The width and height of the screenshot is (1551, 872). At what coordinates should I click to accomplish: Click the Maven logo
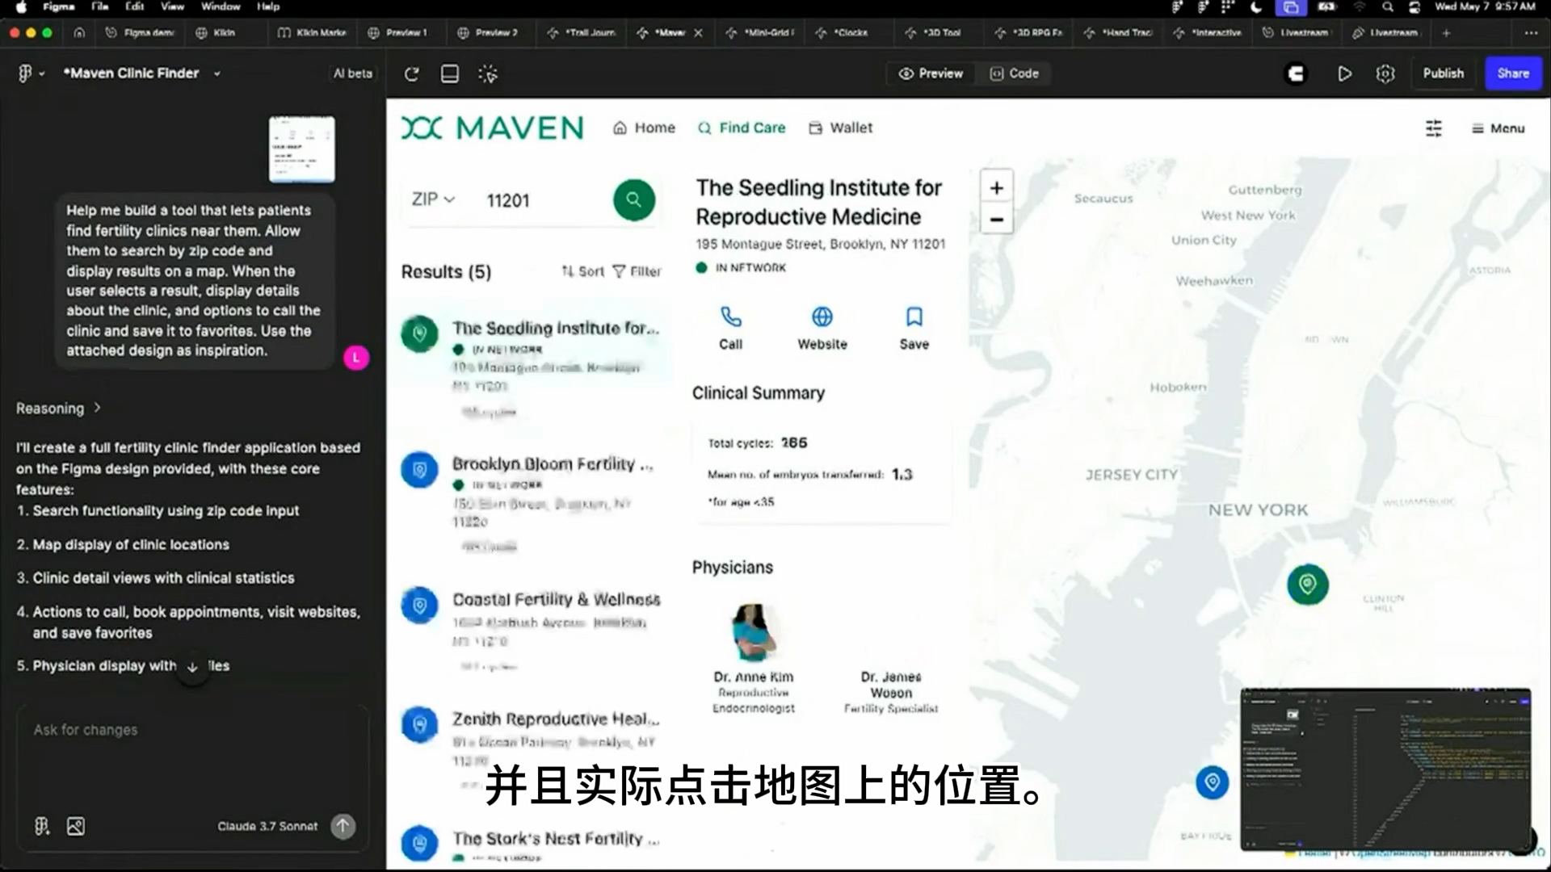click(493, 128)
